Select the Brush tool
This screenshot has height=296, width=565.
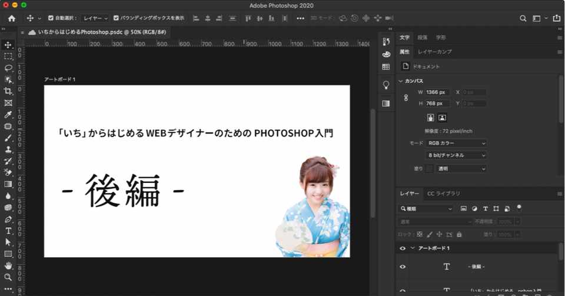[8, 138]
